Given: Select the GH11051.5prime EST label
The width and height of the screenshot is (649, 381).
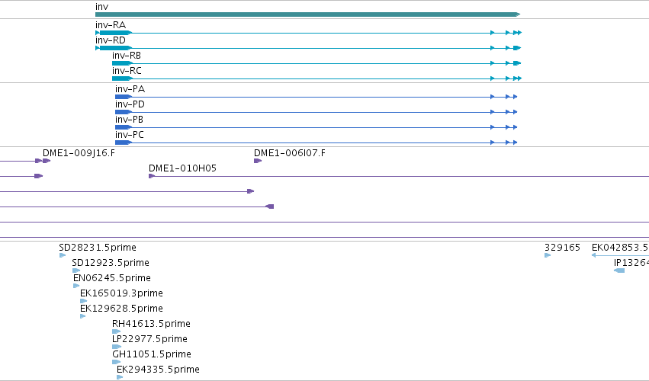Looking at the screenshot, I should (152, 354).
